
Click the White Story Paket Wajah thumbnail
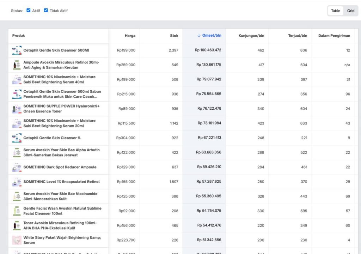click(17, 240)
